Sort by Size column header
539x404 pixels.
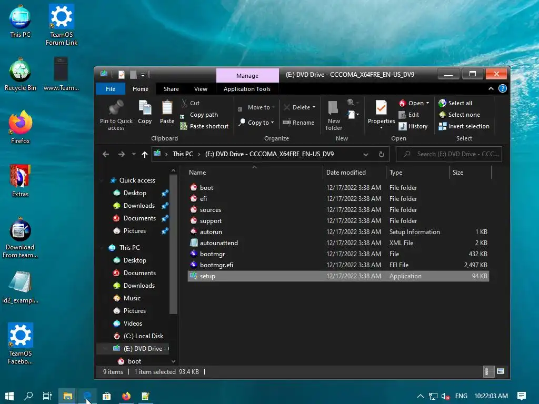point(470,173)
